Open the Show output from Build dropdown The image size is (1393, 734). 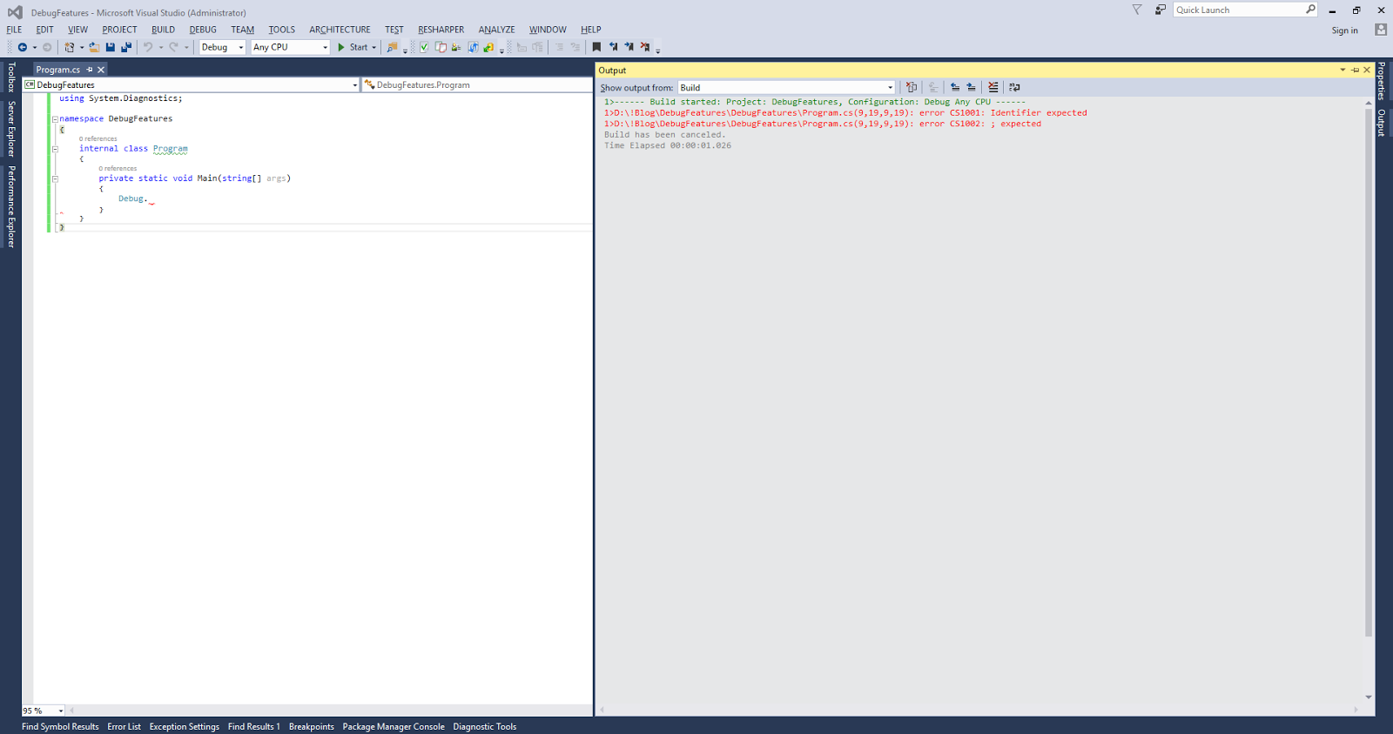(787, 87)
